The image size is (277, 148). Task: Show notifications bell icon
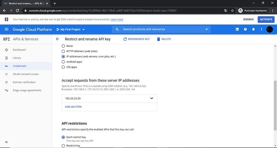point(253,29)
